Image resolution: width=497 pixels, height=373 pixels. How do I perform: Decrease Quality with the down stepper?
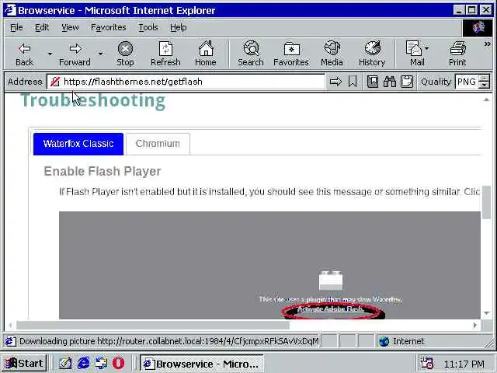pyautogui.click(x=484, y=85)
